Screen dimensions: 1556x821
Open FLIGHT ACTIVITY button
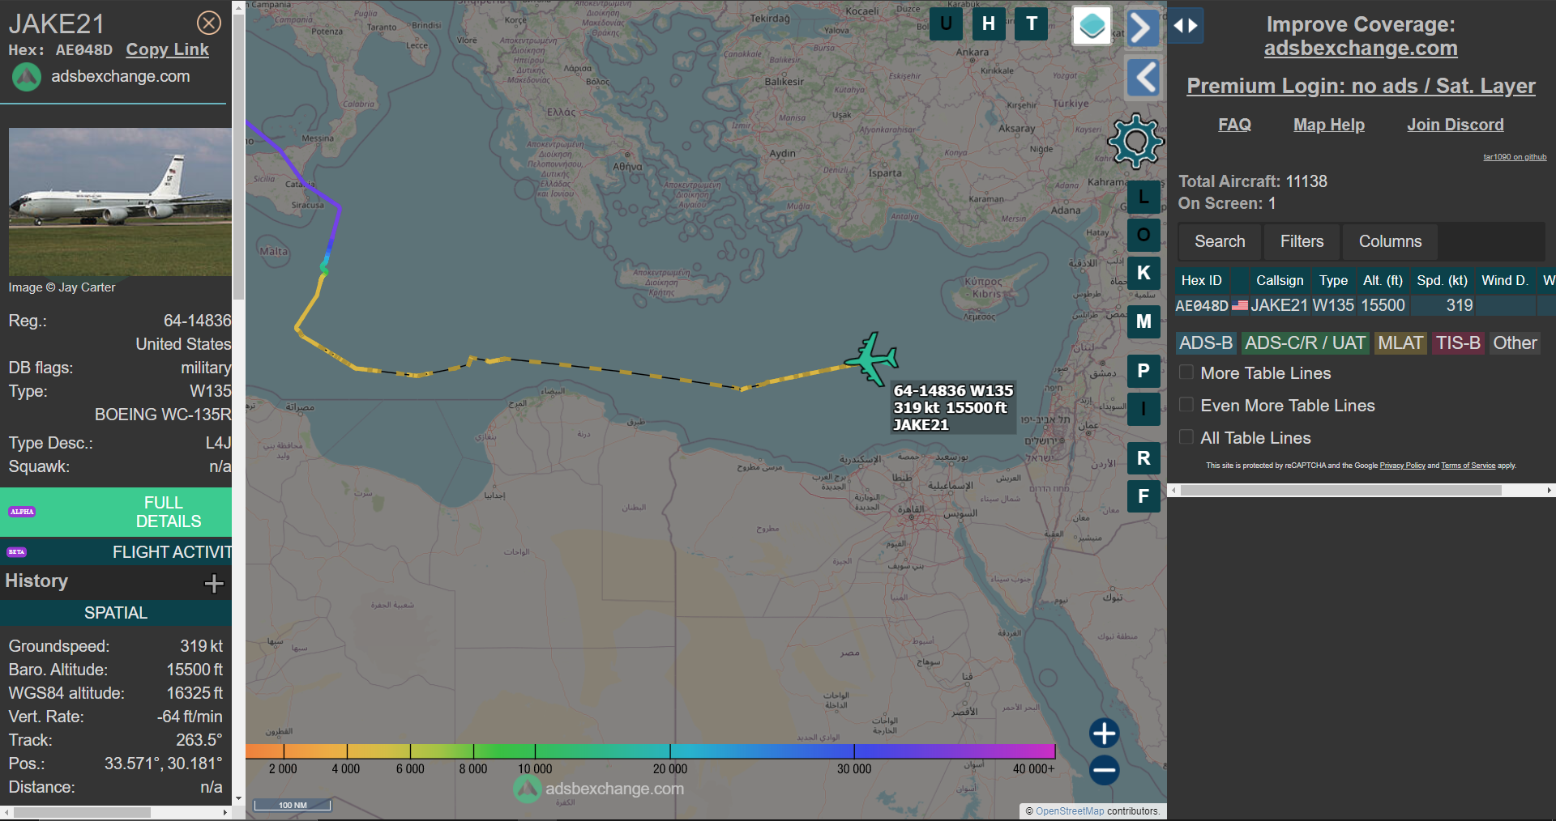(x=116, y=552)
